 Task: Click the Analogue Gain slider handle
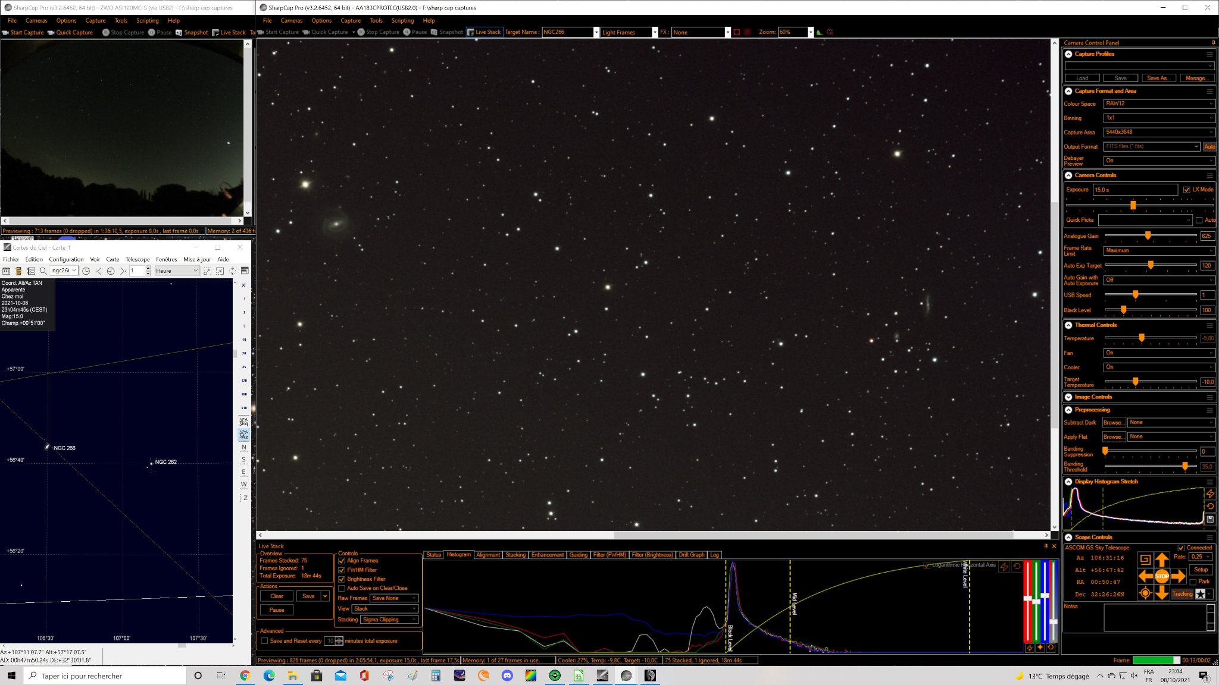1148,236
